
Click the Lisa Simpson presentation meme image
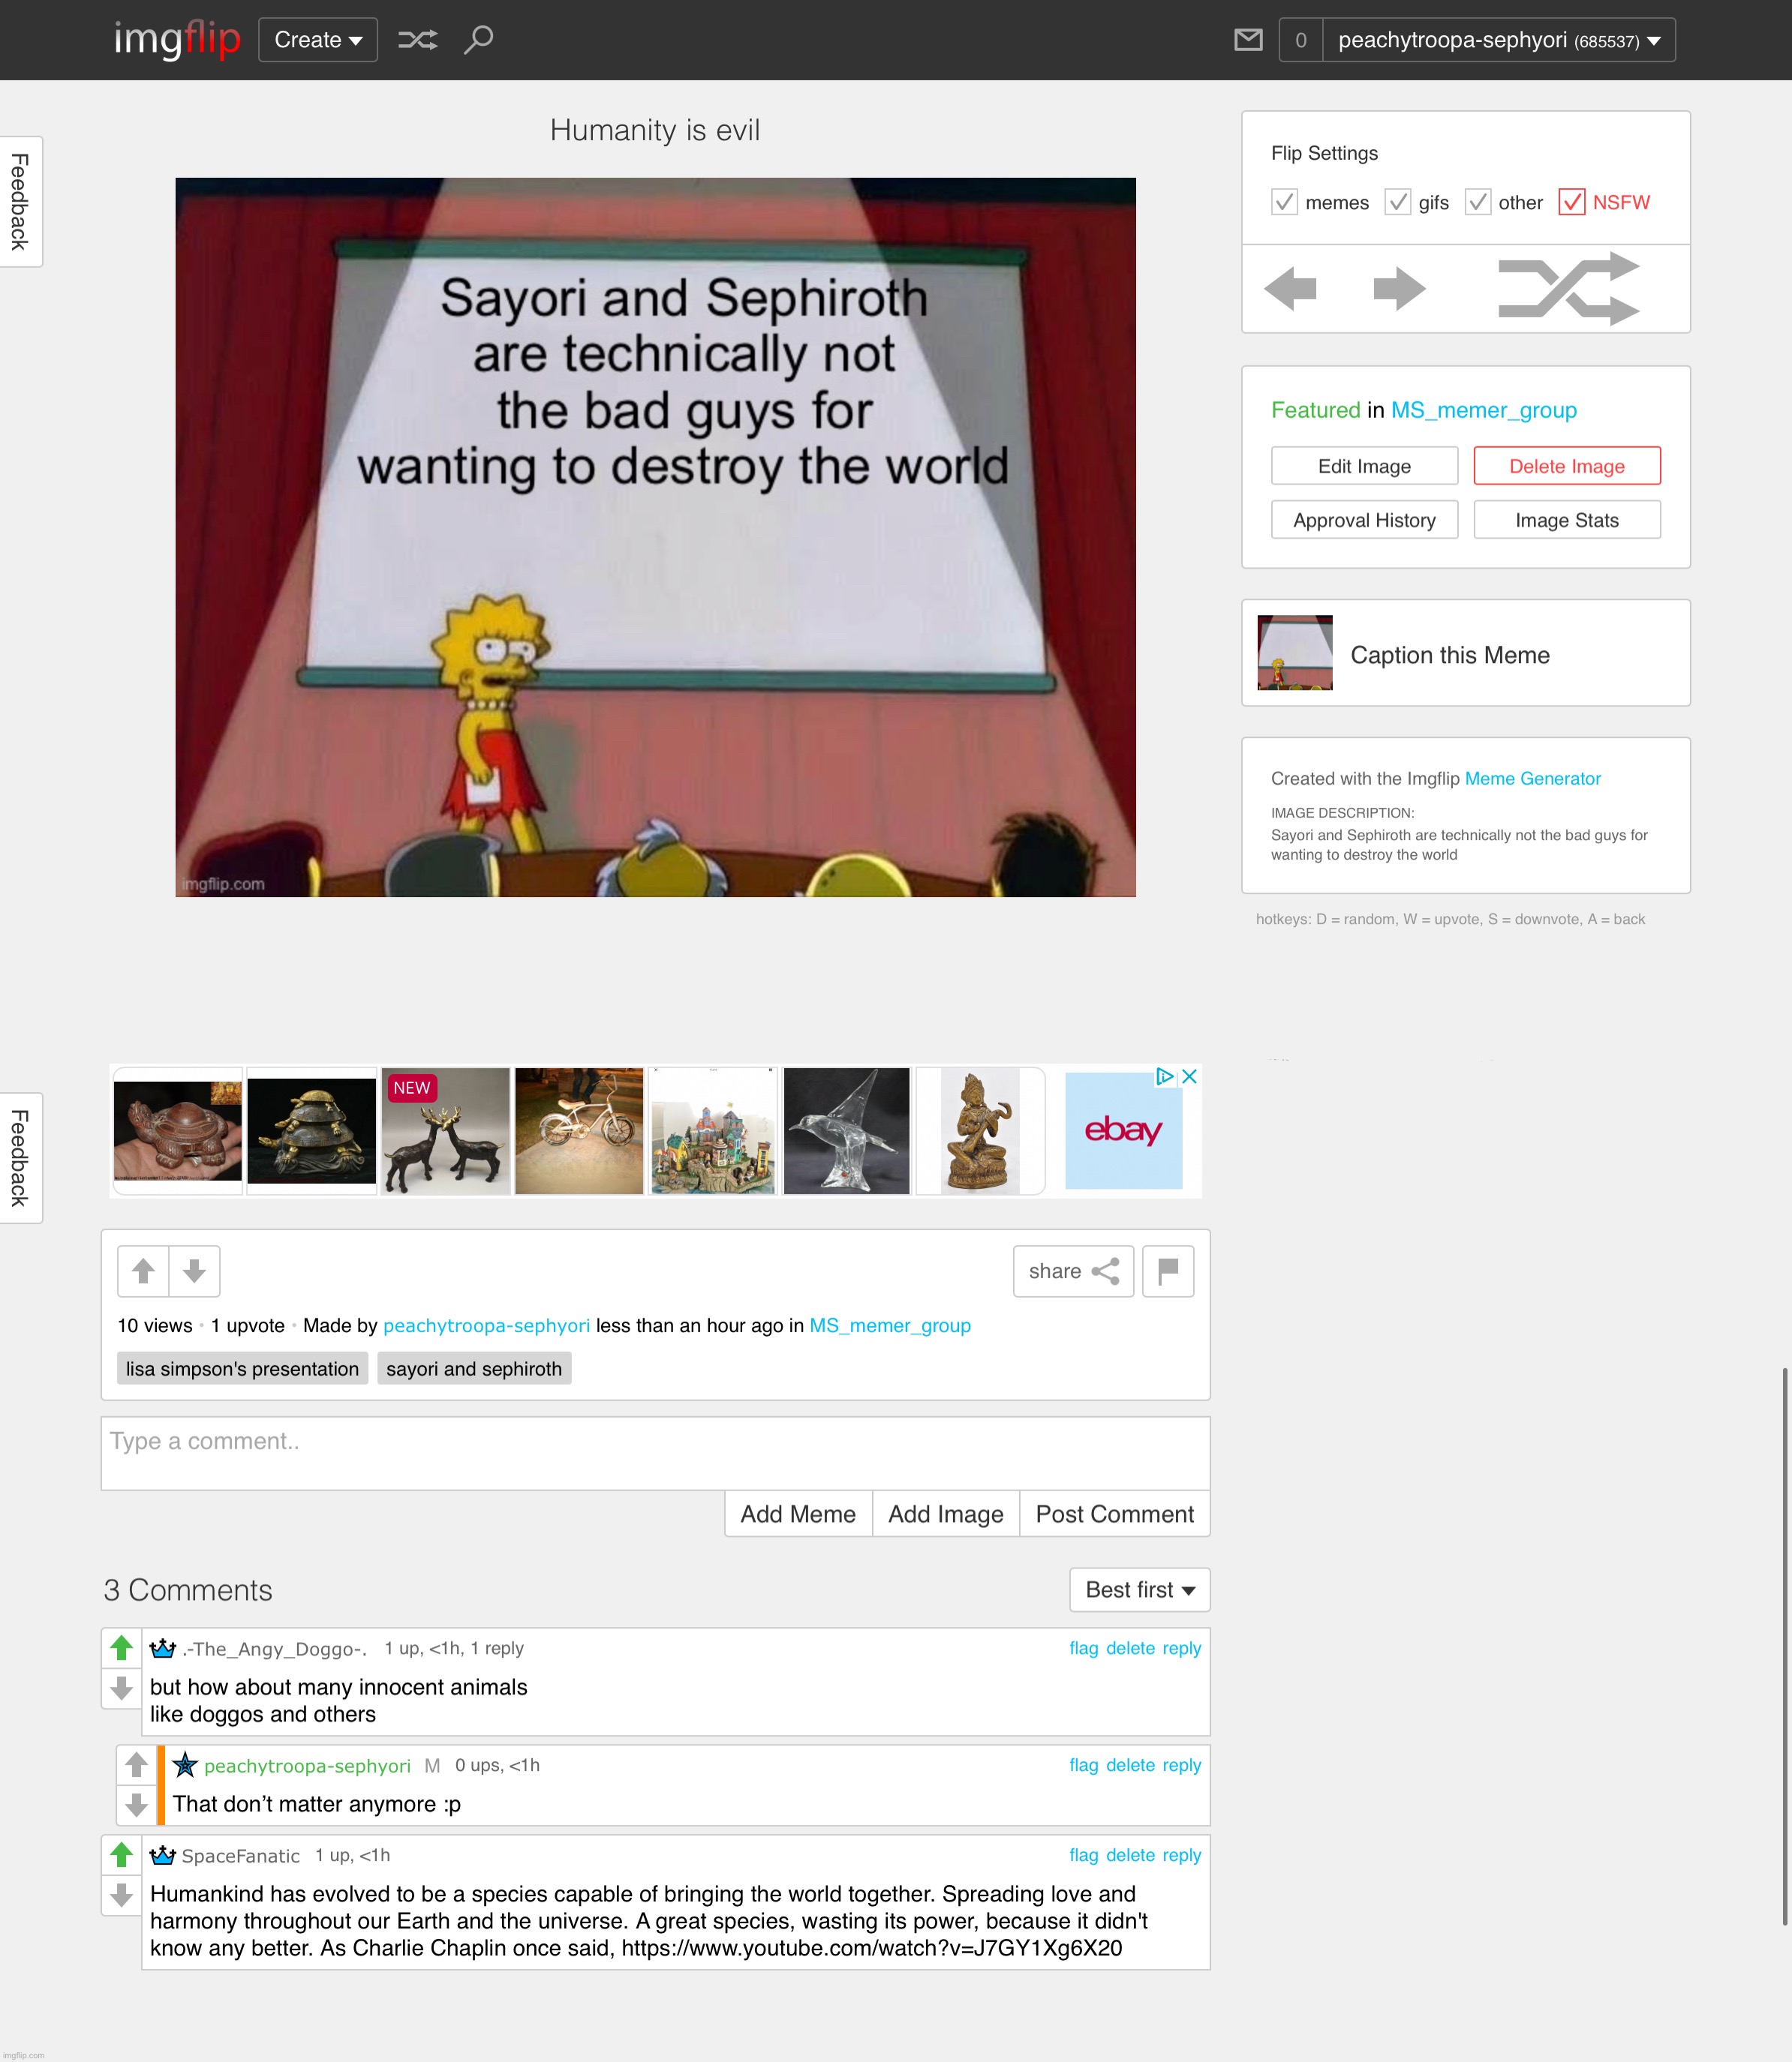click(655, 537)
